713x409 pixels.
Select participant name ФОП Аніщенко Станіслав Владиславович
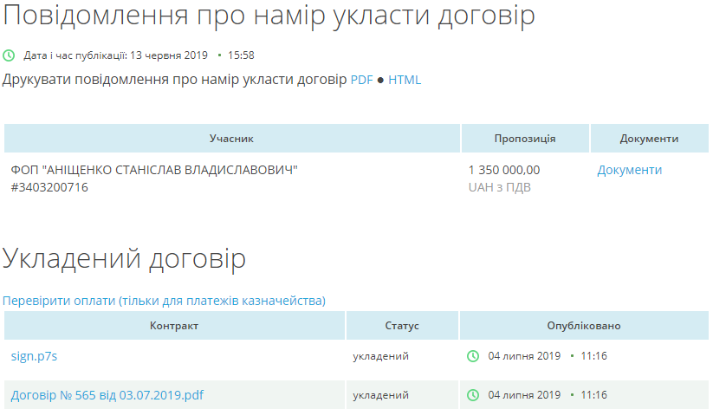pyautogui.click(x=154, y=170)
